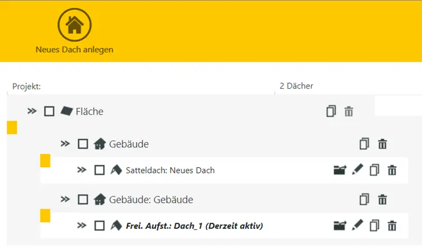
Task: Edit Satteldach: Neues Dach with pencil icon
Action: pyautogui.click(x=357, y=169)
